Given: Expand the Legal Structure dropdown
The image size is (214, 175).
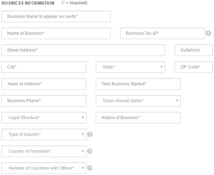Looking at the screenshot, I should [x=44, y=118].
